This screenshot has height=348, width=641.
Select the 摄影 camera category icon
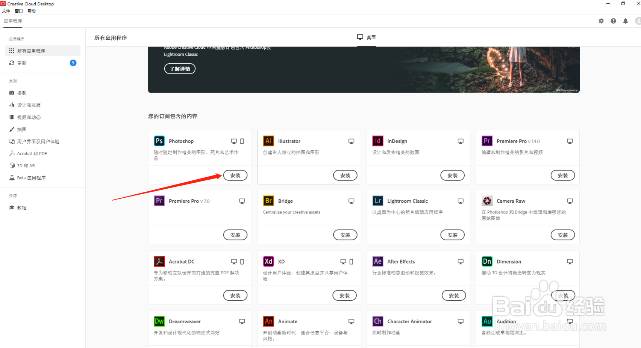point(12,93)
